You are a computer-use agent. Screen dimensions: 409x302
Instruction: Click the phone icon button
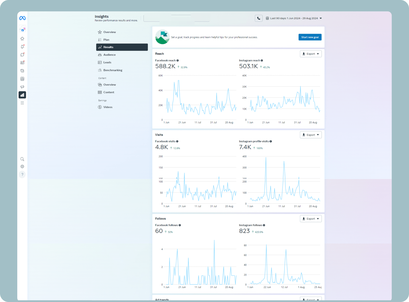[259, 18]
